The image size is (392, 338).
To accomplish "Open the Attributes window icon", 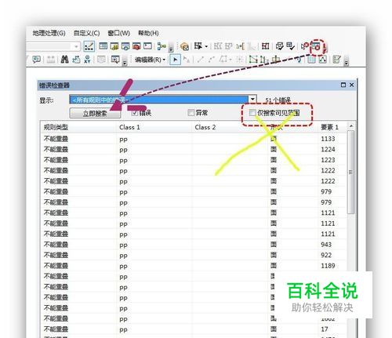I will point(311,60).
